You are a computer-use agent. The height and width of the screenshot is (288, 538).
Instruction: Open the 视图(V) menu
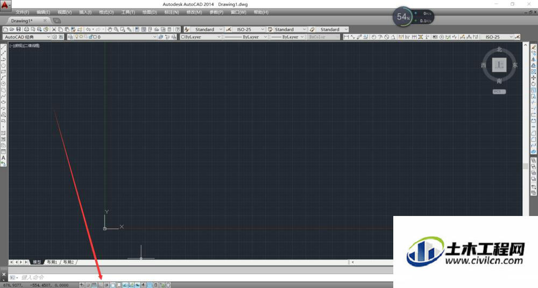[x=65, y=12]
